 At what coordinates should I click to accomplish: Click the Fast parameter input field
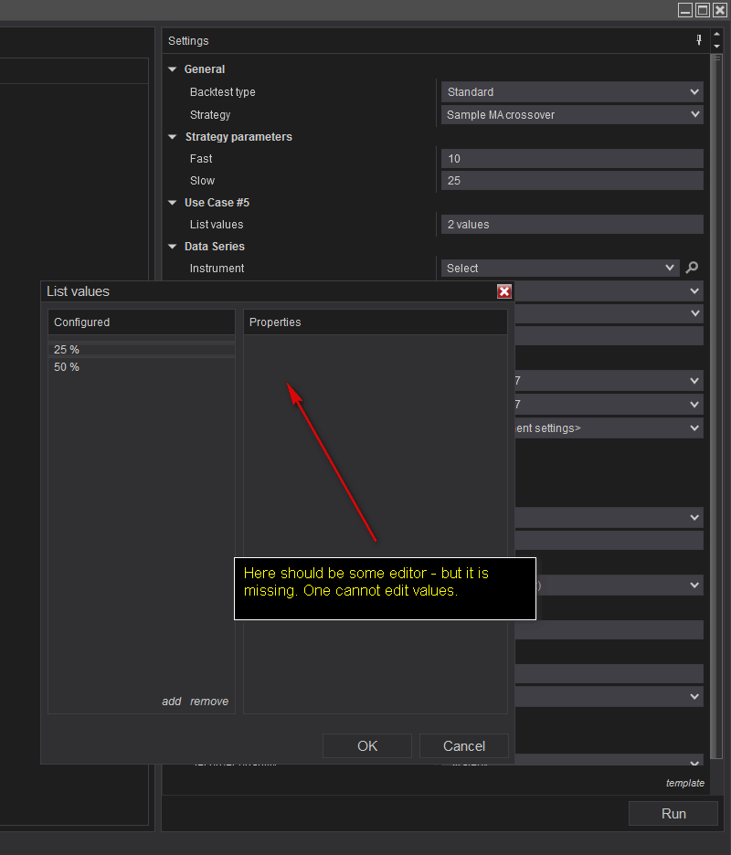[x=572, y=159]
